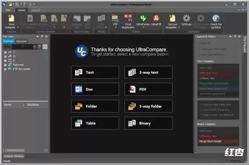Start a Doc compare
Screen dimensions: 249x165
(95, 89)
